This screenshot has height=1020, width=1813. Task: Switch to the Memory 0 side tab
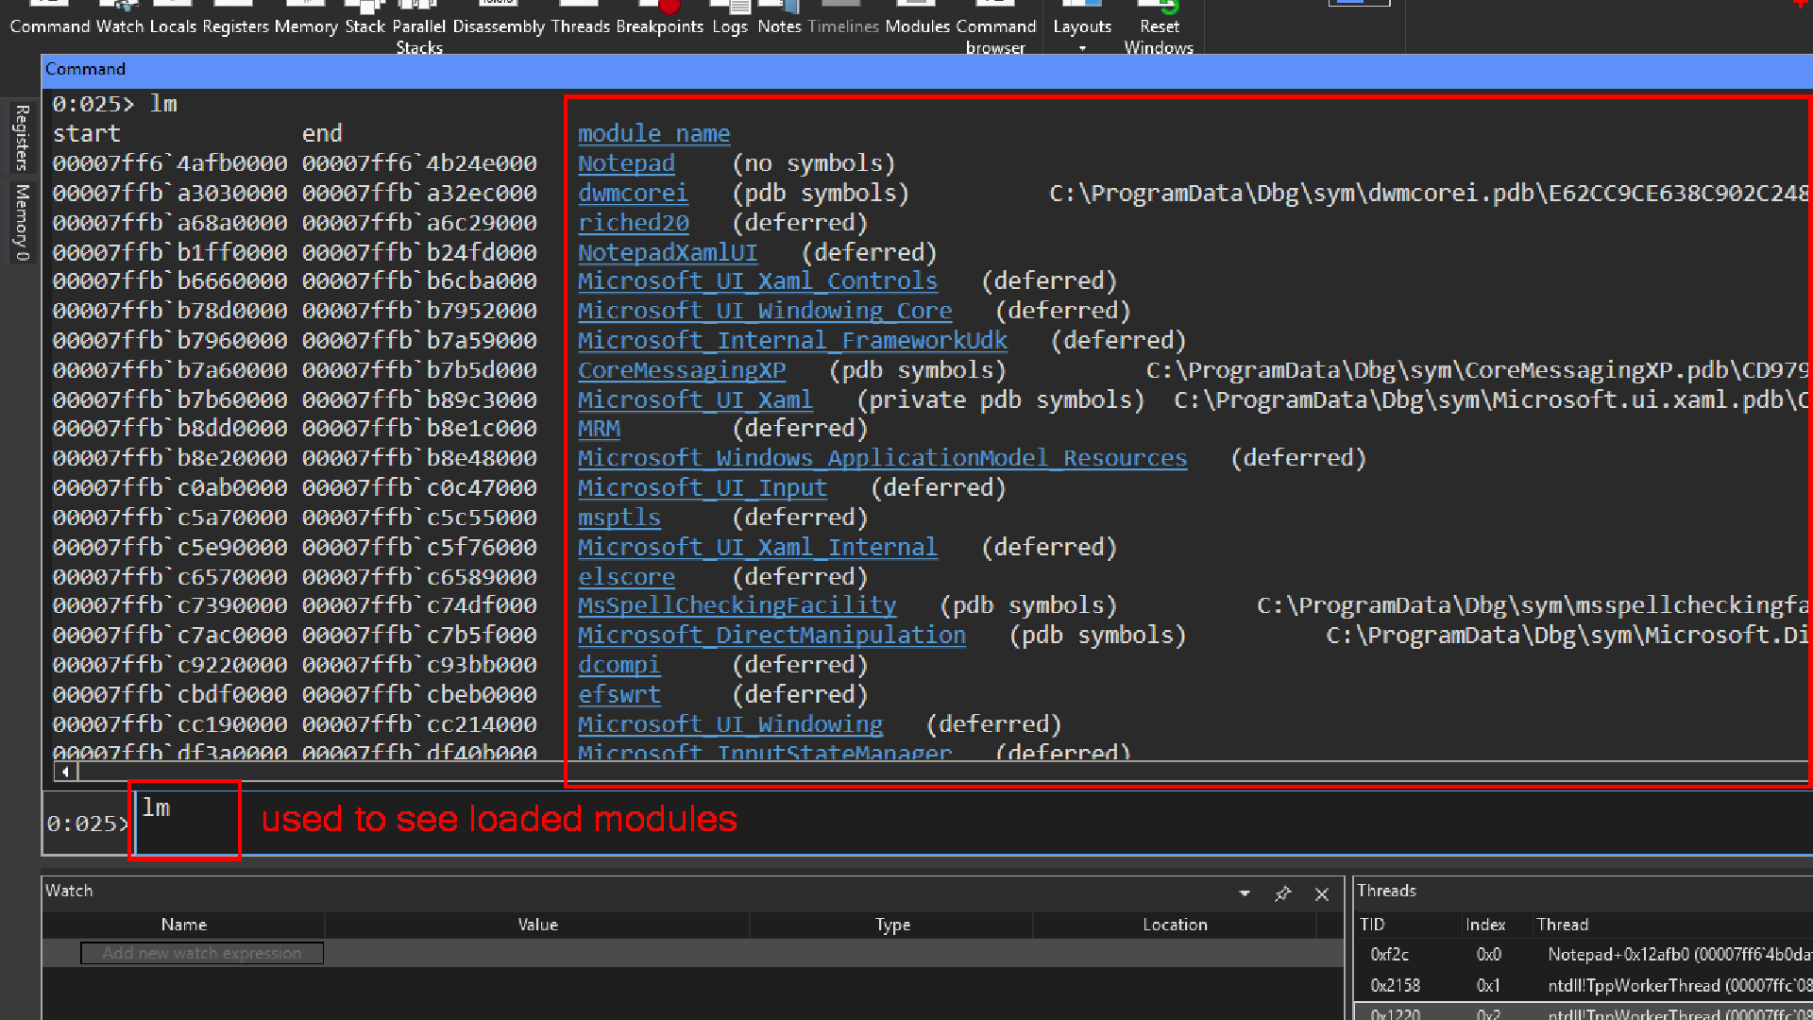(x=21, y=223)
